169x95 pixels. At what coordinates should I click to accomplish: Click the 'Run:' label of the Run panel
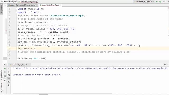[5, 65]
